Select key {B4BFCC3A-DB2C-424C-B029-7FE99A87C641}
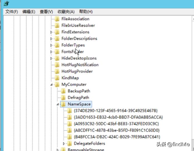194x151 pixels. point(117,137)
